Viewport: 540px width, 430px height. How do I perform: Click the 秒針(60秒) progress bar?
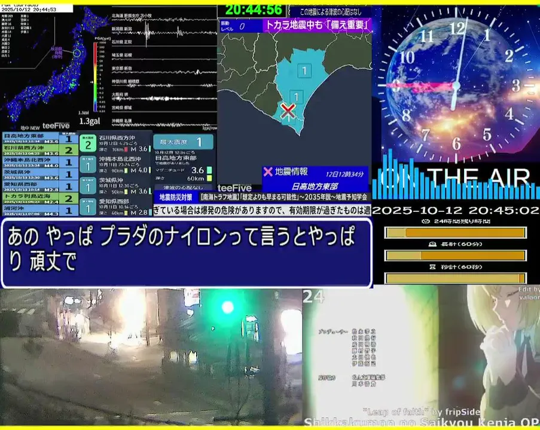coord(455,278)
